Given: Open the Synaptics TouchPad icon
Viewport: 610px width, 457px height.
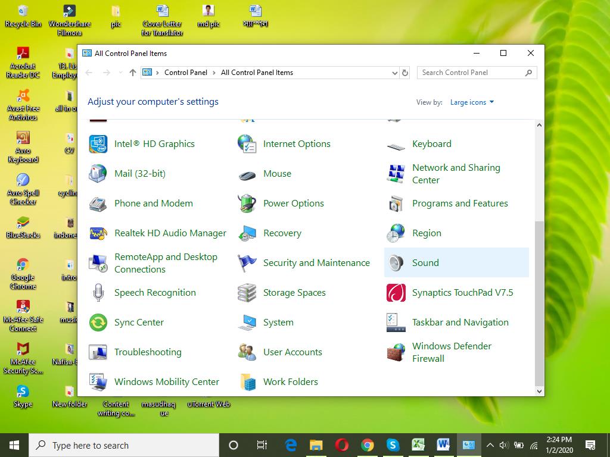Looking at the screenshot, I should click(x=396, y=293).
